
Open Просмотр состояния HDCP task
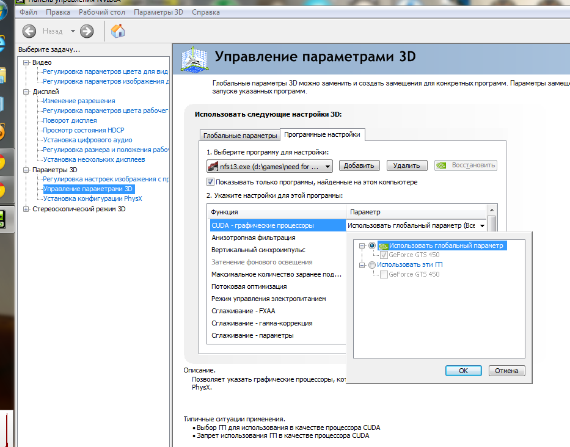[x=84, y=130]
